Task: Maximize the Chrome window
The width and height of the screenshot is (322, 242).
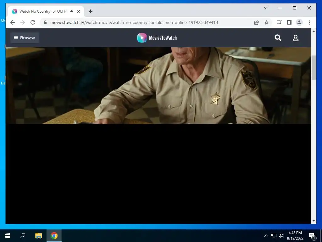Action: (x=294, y=8)
